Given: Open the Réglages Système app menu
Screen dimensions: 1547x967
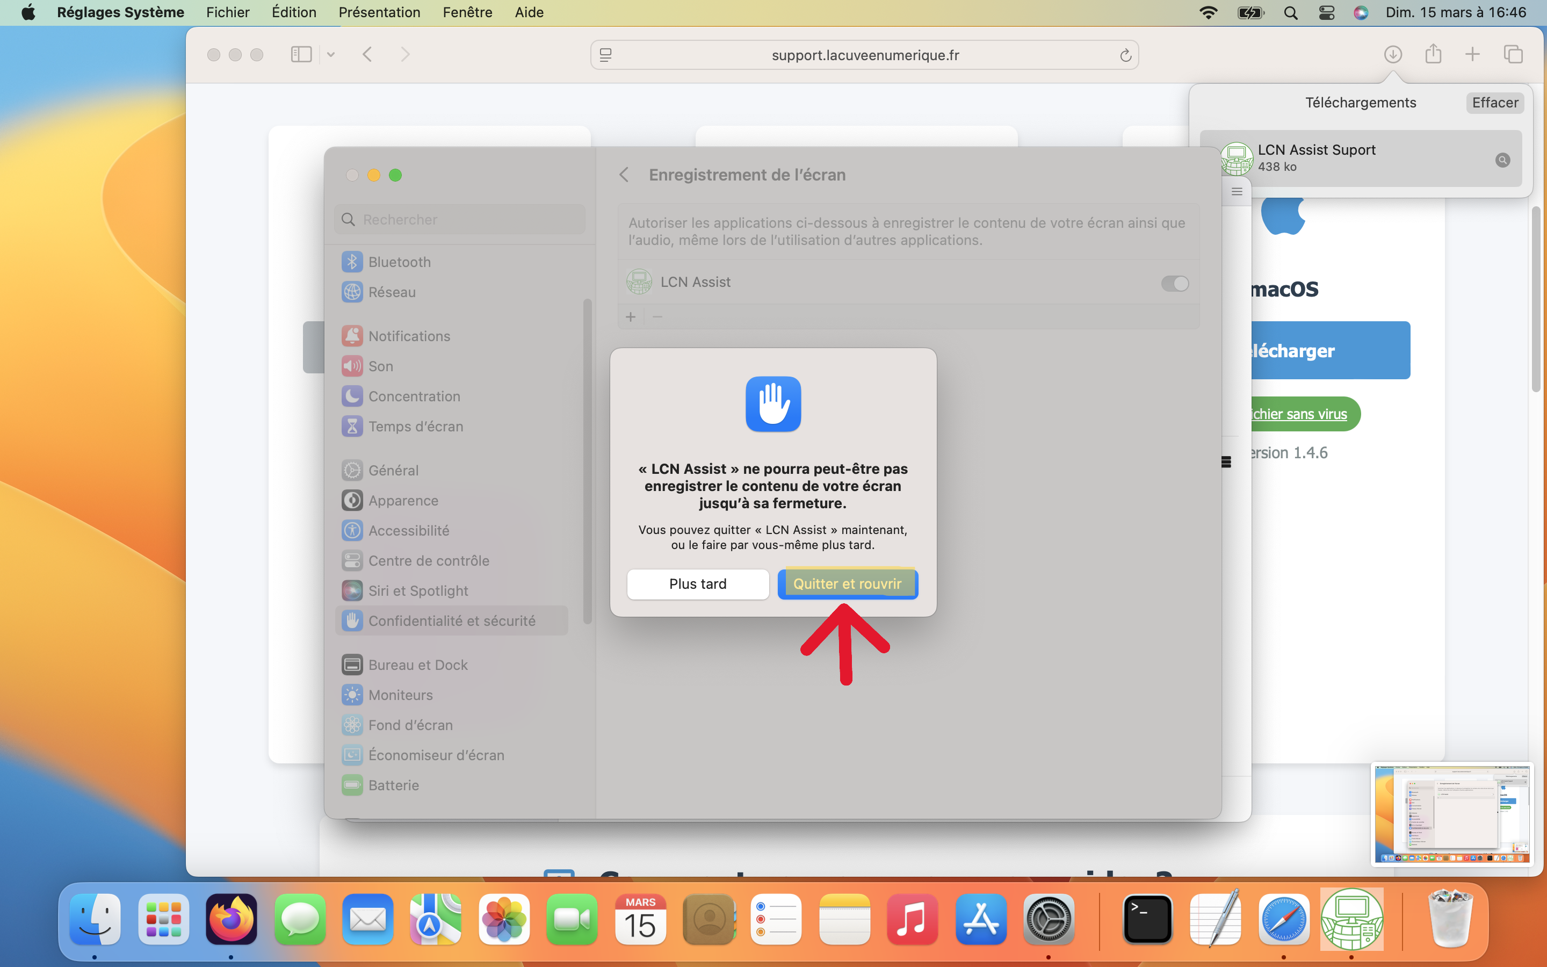Looking at the screenshot, I should (120, 12).
